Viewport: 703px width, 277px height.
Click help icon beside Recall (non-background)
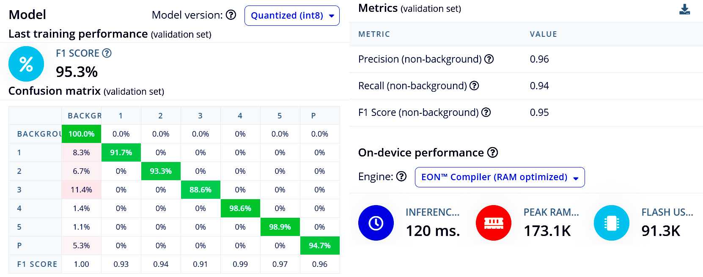pos(474,86)
